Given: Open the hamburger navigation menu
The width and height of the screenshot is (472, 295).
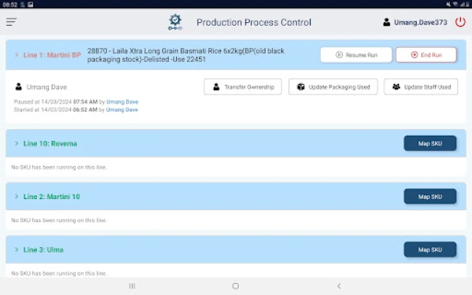Looking at the screenshot, I should pyautogui.click(x=11, y=22).
